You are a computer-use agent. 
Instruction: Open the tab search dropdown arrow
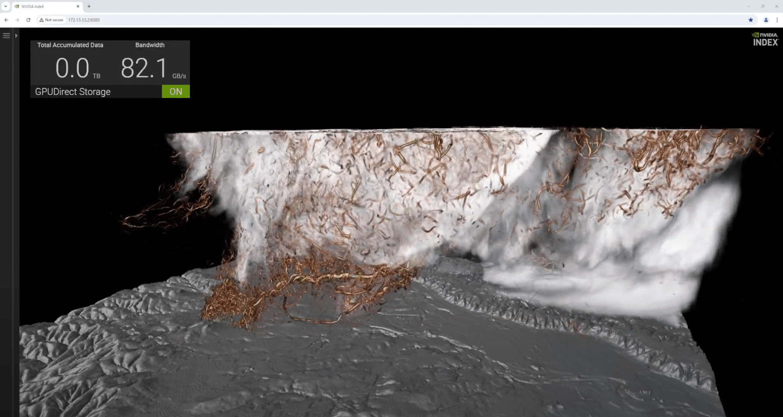coord(6,6)
